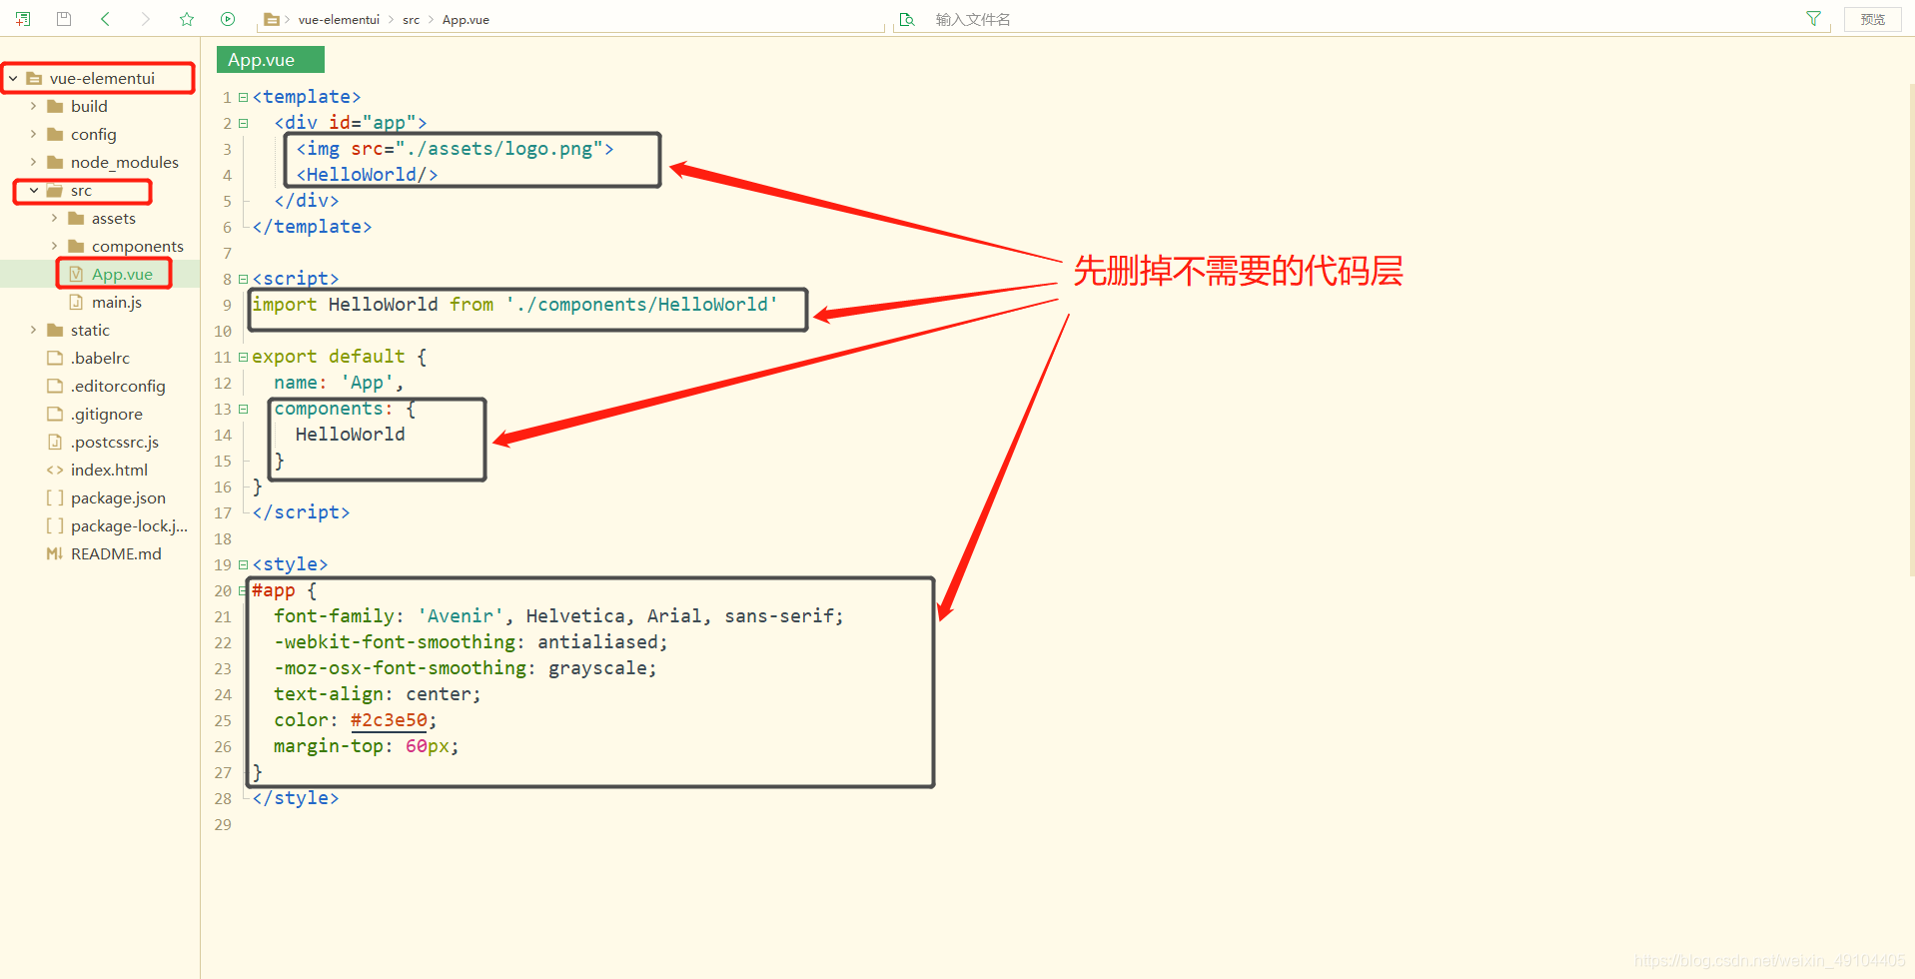Image resolution: width=1915 pixels, height=979 pixels.
Task: Fold the script block at line 8
Action: 243,279
